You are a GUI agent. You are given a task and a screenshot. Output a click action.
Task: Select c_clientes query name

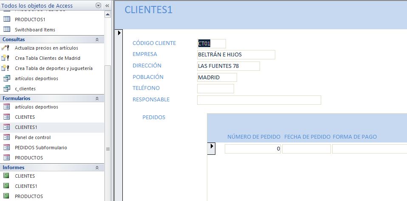[25, 89]
